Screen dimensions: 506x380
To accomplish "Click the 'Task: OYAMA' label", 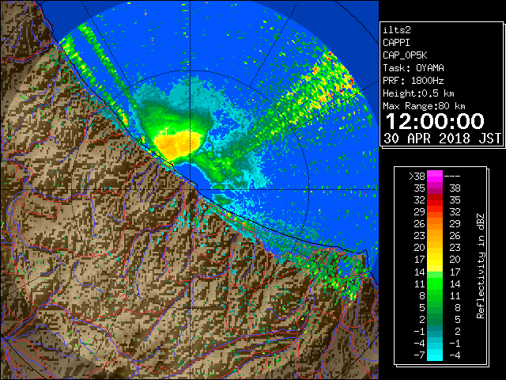I will coord(413,68).
